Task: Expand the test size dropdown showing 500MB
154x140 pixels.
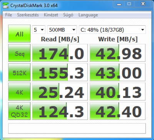Action: pos(62,30)
